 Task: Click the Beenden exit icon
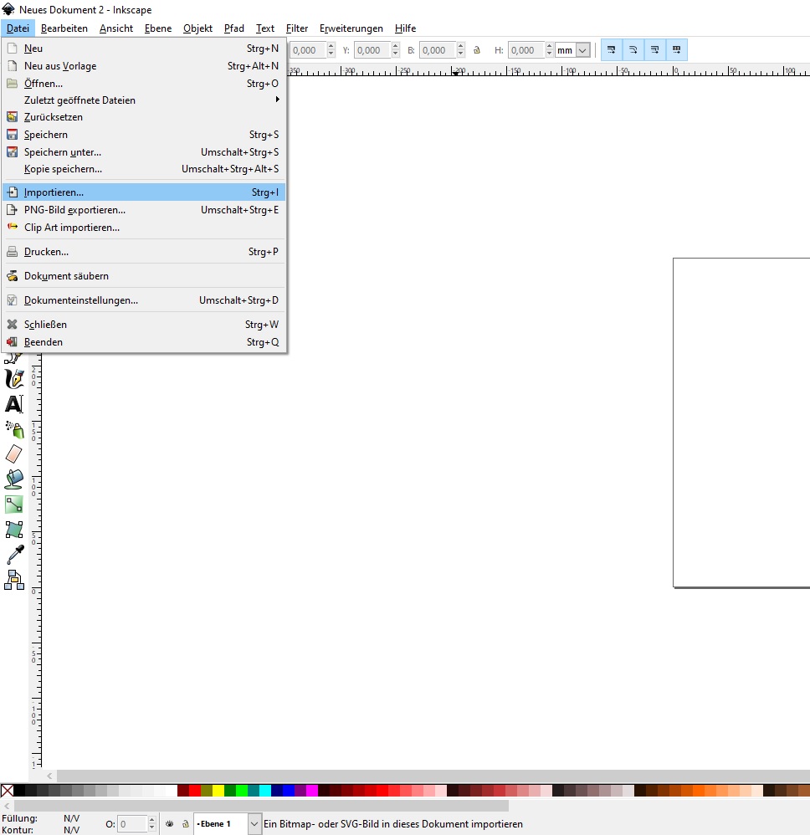pos(12,342)
